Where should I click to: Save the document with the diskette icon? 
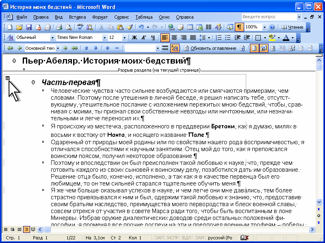tap(28, 27)
